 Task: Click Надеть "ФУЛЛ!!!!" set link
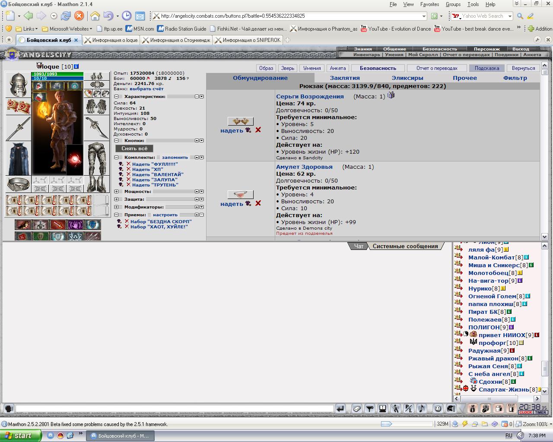pyautogui.click(x=155, y=164)
